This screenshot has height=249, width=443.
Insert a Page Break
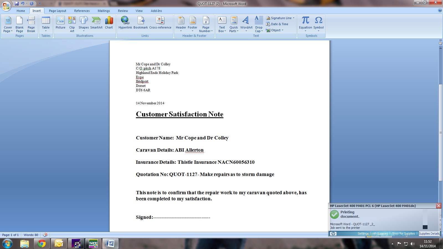point(31,24)
